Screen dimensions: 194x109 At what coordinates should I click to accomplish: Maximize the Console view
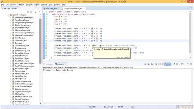coord(191,64)
